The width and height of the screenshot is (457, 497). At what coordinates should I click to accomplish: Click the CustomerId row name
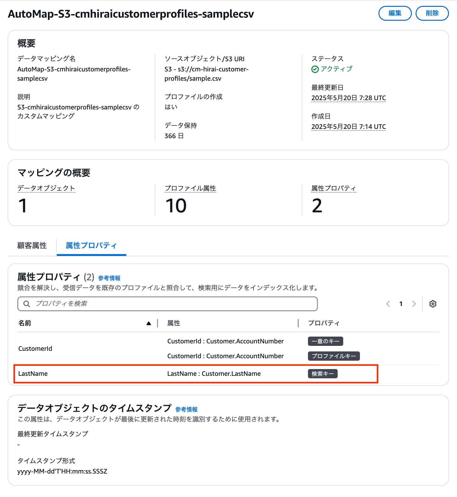coord(35,349)
